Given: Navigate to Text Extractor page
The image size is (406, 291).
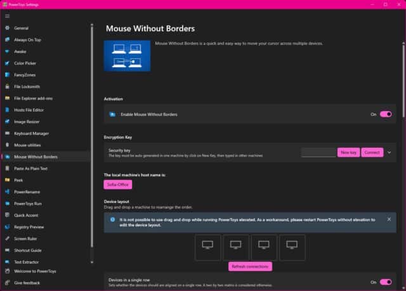Looking at the screenshot, I should pos(45,262).
